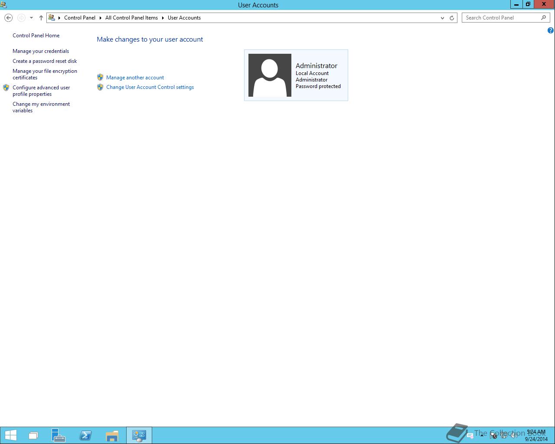Click the network tray icon
Image resolution: width=555 pixels, height=444 pixels.
pos(504,435)
